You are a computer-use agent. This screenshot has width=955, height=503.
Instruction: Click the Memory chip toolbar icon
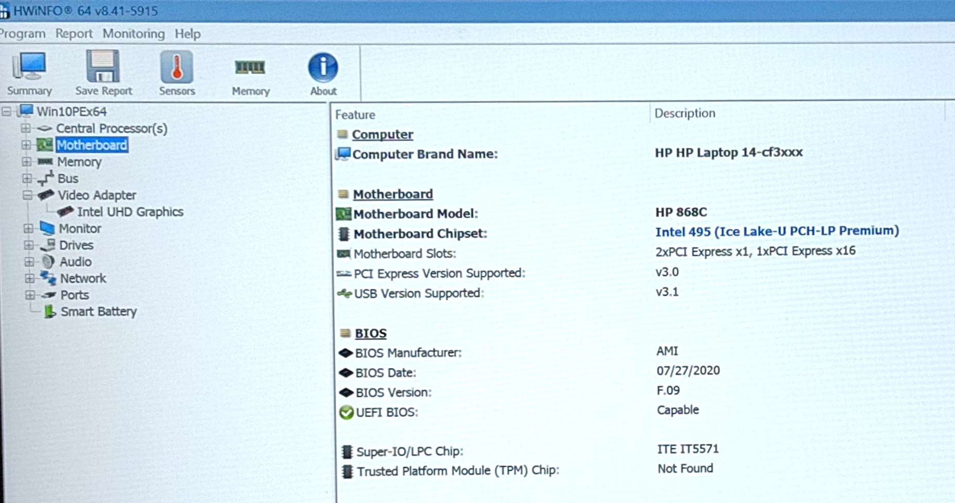[250, 67]
